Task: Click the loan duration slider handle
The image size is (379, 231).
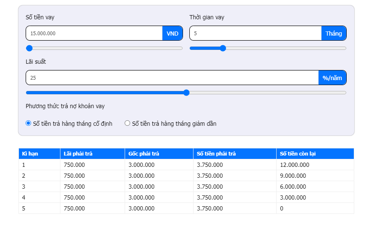Action: tap(223, 48)
